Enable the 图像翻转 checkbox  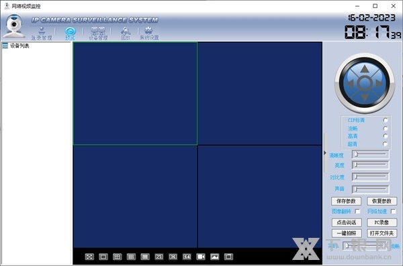[x=357, y=211]
